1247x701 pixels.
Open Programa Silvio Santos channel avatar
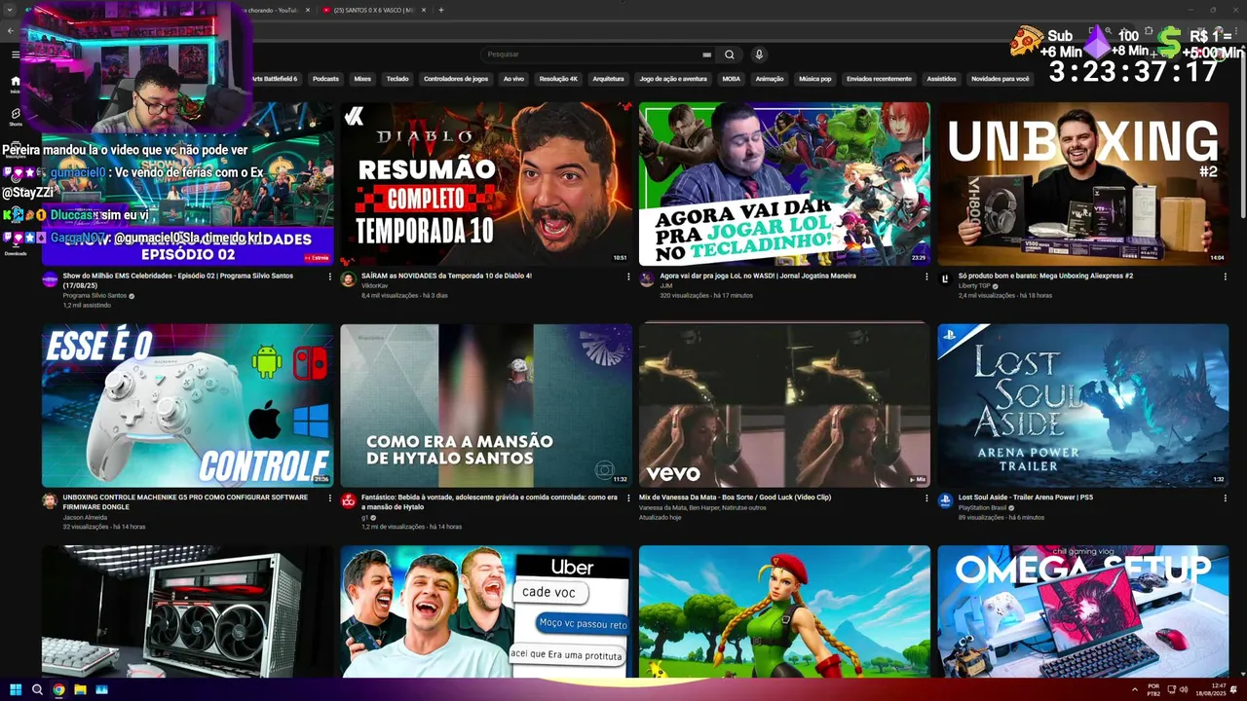[50, 279]
